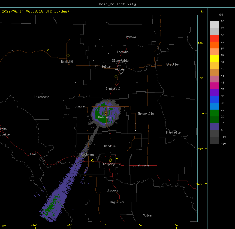Click the Calgary city label
The height and width of the screenshot is (229, 235).
(109, 164)
